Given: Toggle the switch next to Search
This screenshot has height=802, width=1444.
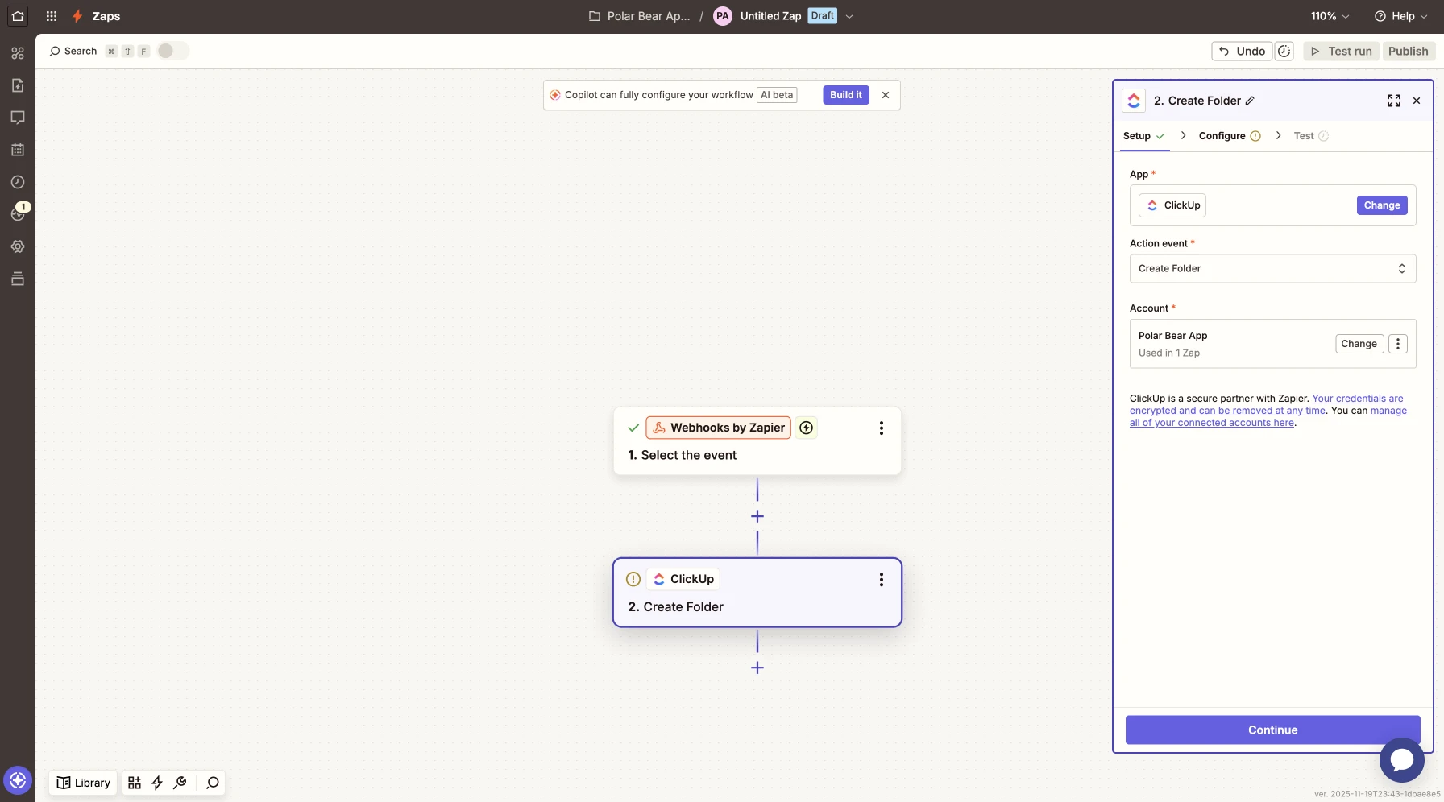Looking at the screenshot, I should [x=172, y=51].
